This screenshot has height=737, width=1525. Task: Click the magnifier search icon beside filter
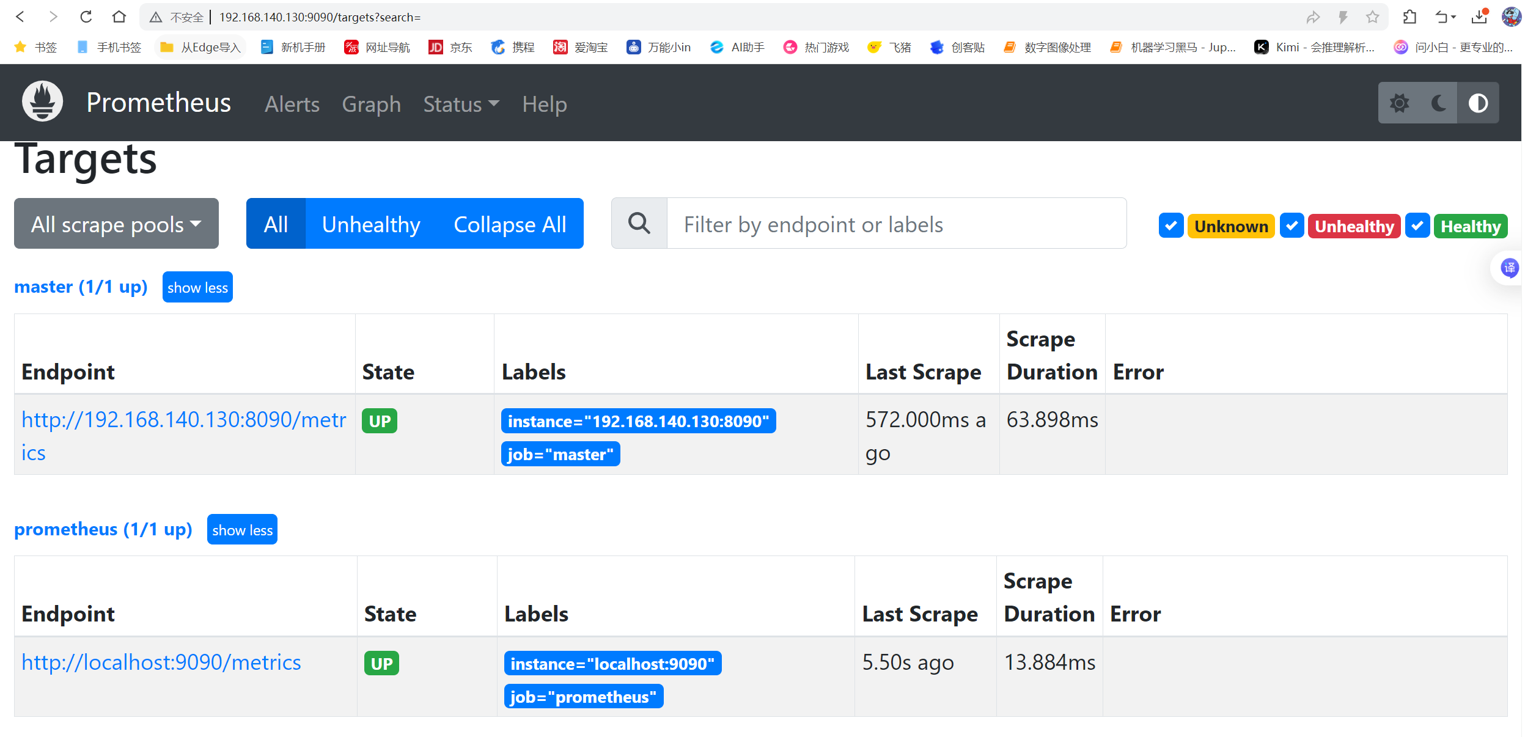tap(639, 224)
